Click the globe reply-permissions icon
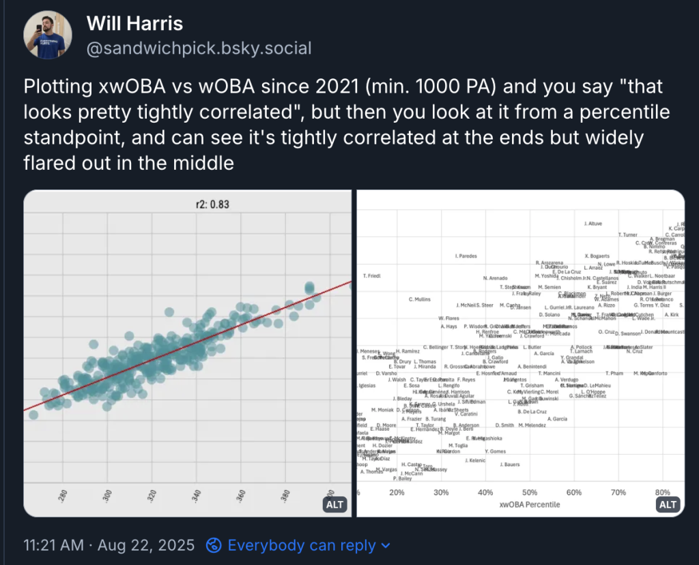This screenshot has width=699, height=565. [213, 546]
